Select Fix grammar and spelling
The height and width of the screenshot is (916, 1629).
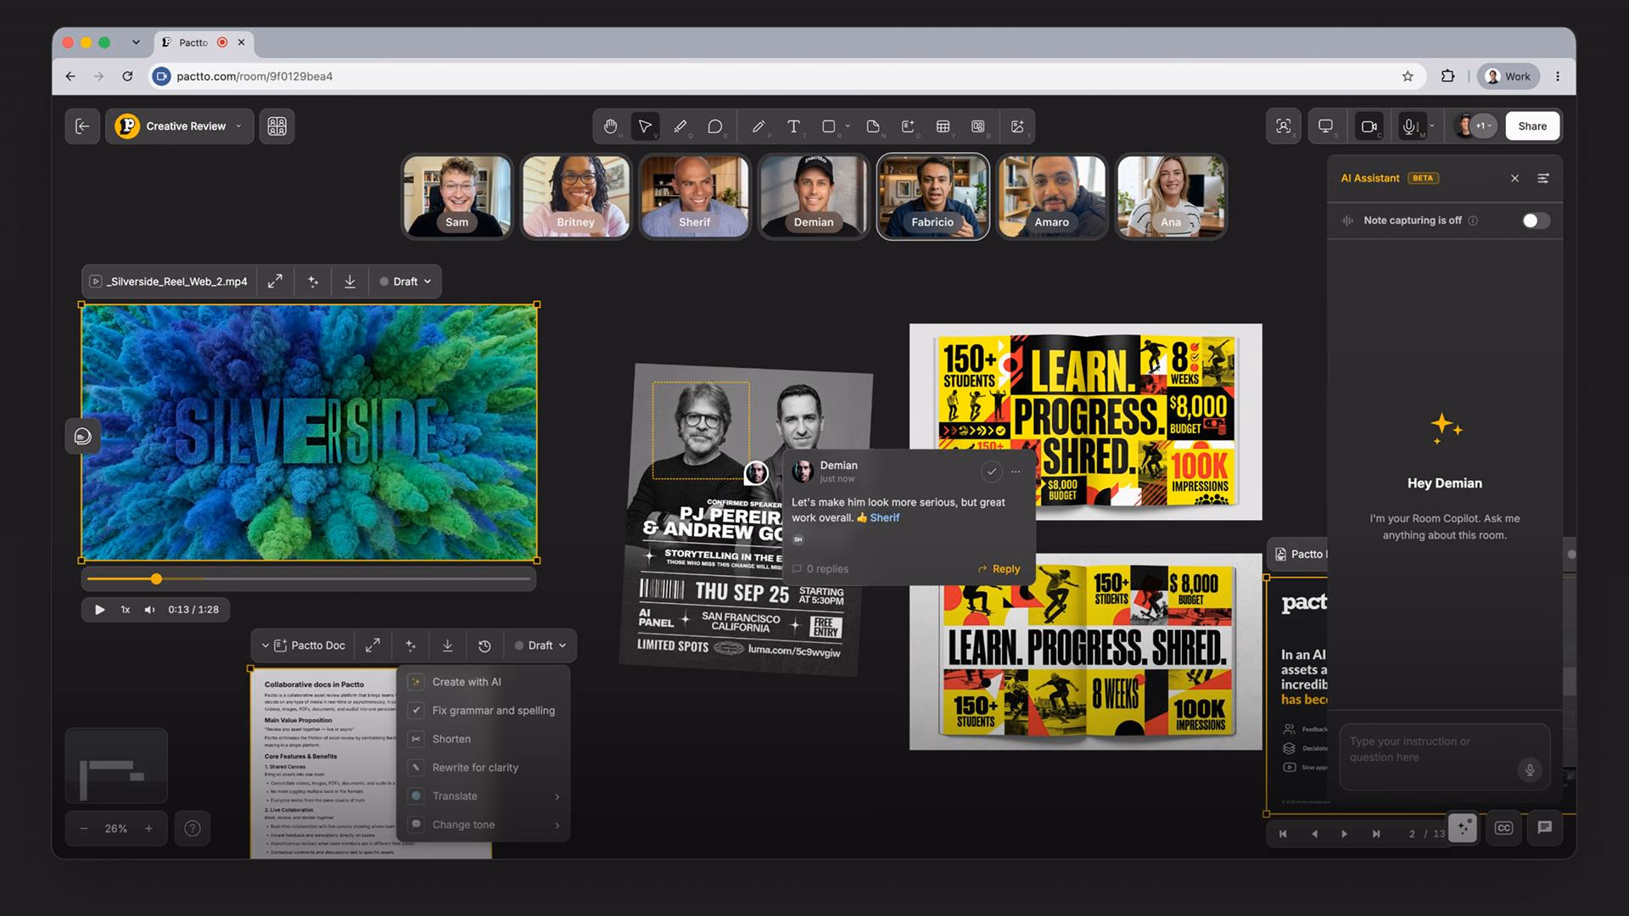(x=485, y=711)
